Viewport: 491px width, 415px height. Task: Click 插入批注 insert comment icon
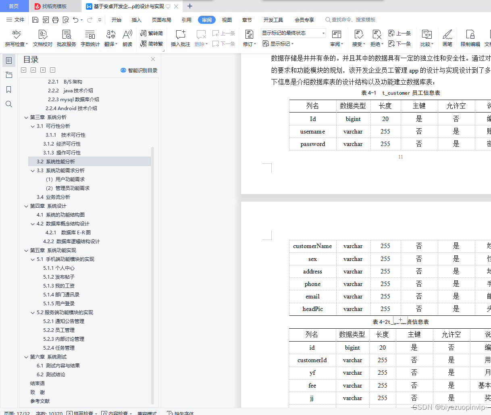click(x=181, y=34)
